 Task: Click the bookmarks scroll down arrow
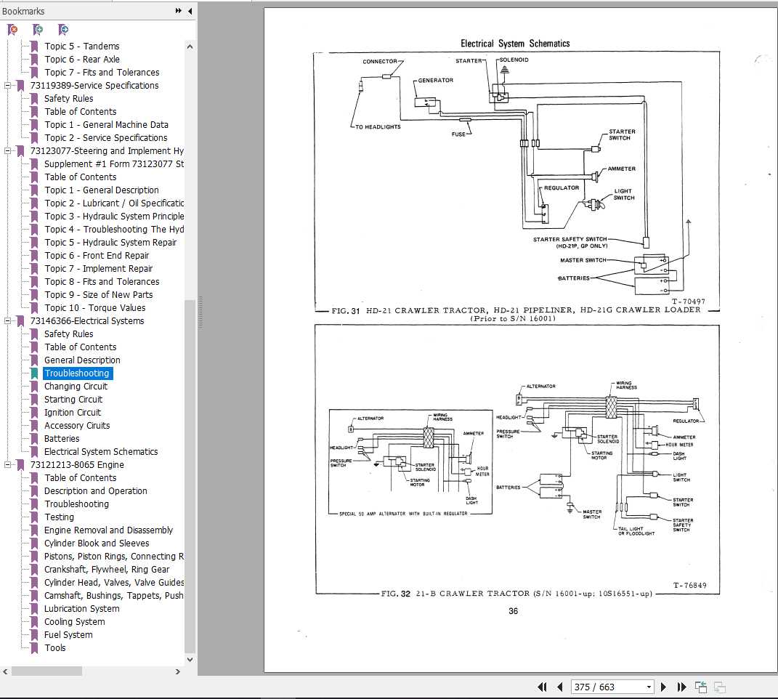(190, 659)
